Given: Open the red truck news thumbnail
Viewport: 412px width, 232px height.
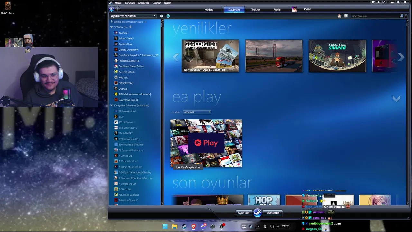Looking at the screenshot, I should coord(274,56).
